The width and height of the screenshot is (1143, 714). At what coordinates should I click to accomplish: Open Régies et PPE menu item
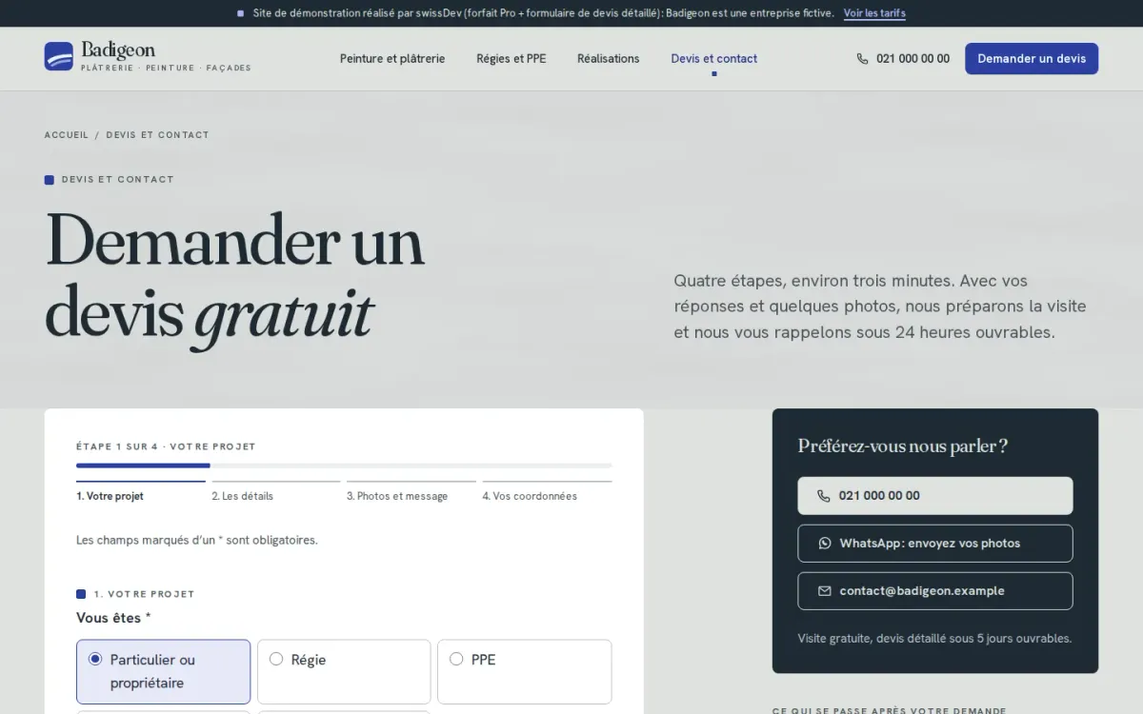tap(511, 59)
